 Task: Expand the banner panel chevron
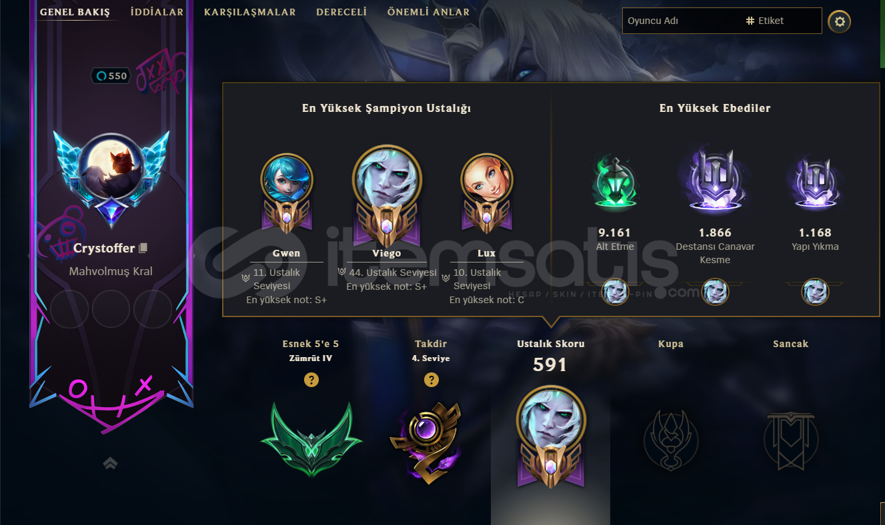[x=111, y=463]
